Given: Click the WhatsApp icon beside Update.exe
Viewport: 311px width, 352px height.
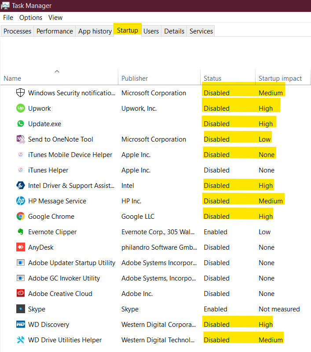Looking at the screenshot, I should point(21,124).
